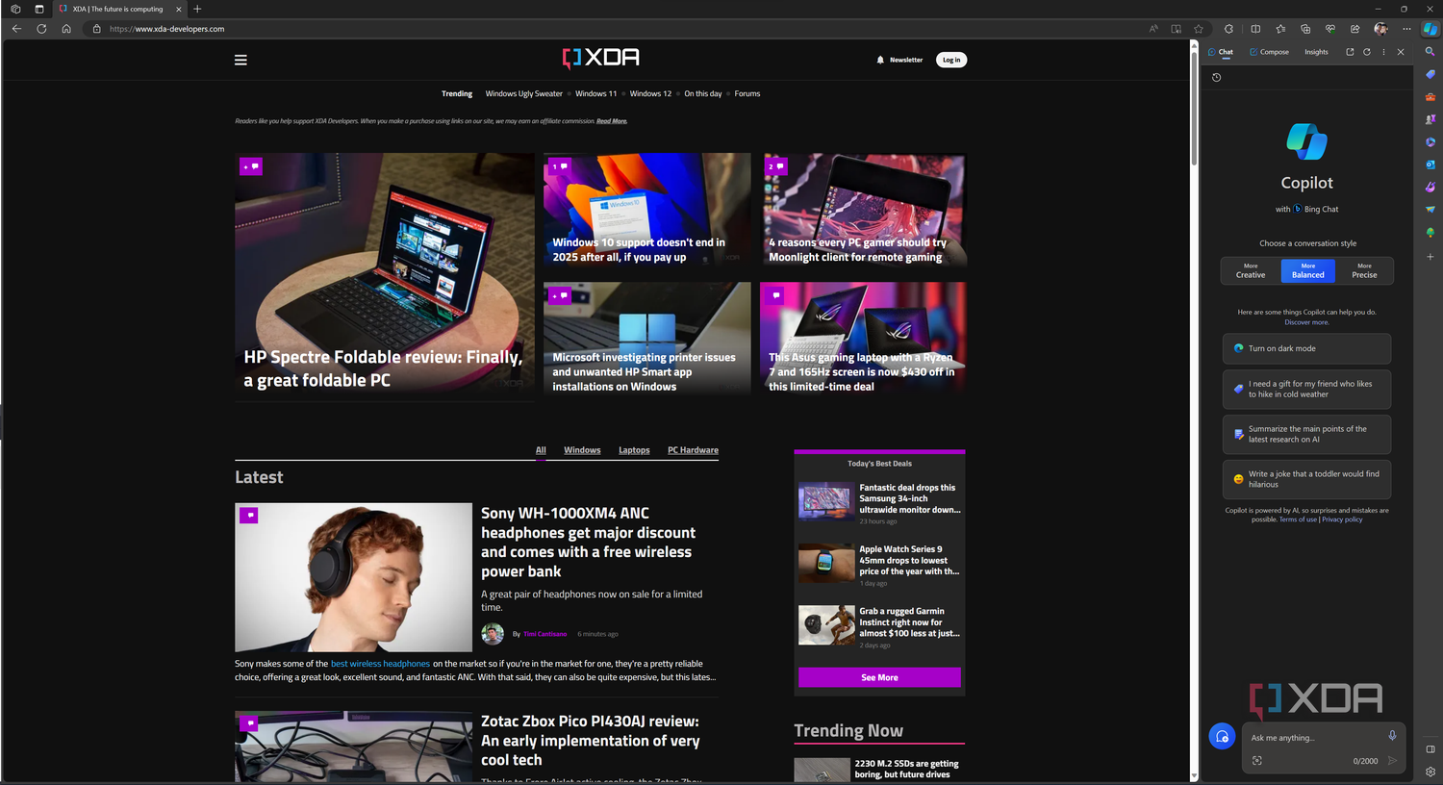Viewport: 1443px width, 785px height.
Task: Open Microsoft 365 icon in sidebar
Action: coord(1430,142)
